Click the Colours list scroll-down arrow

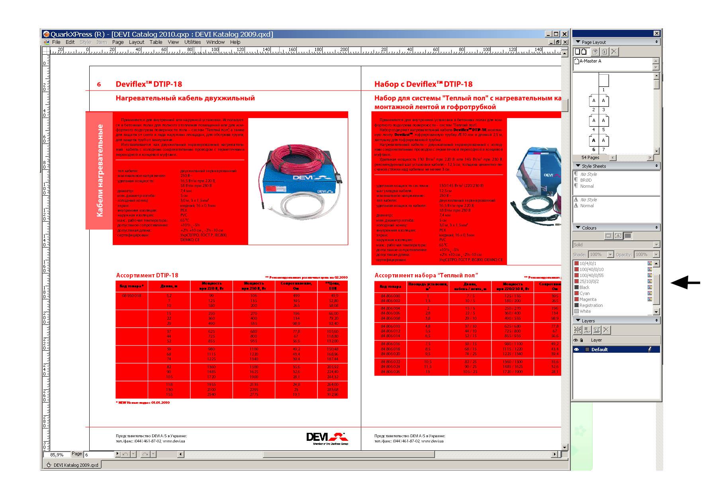(656, 311)
